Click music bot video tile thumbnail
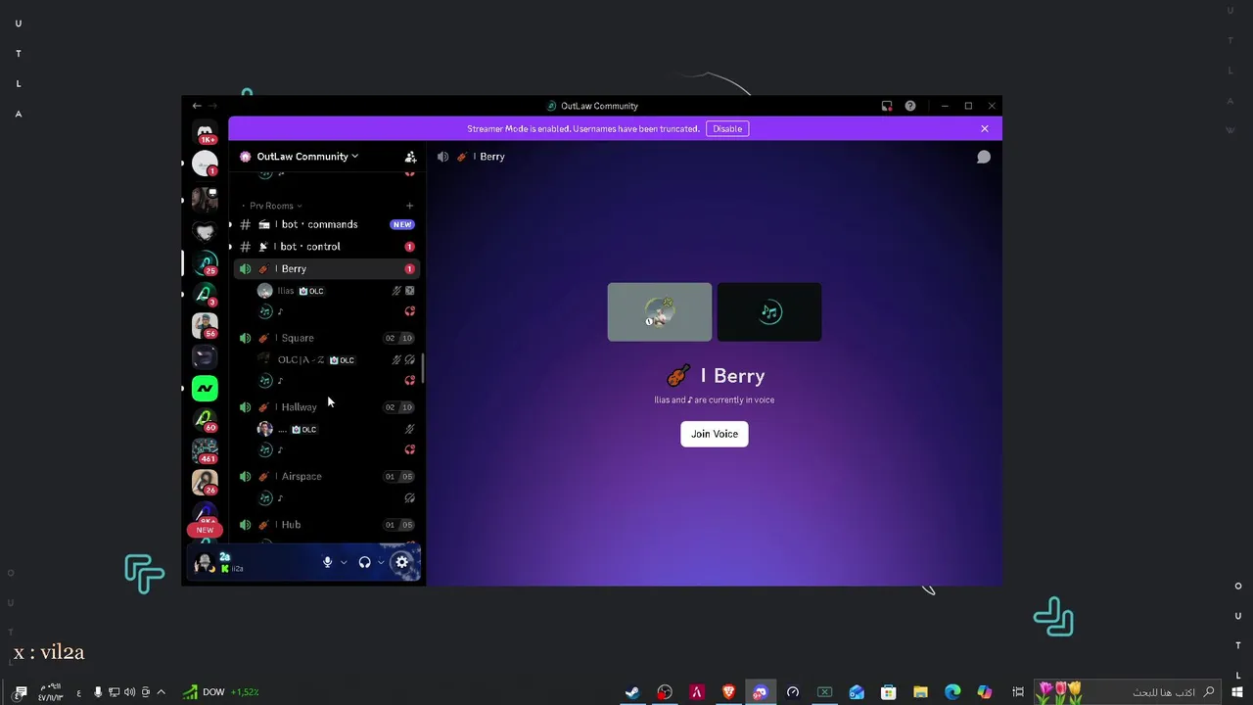This screenshot has height=705, width=1253. pos(769,312)
